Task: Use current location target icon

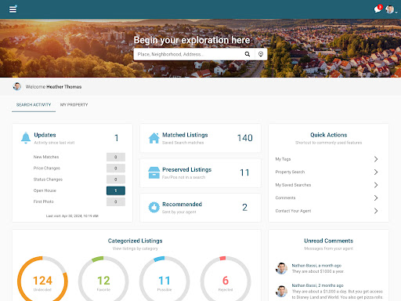Action: click(x=261, y=54)
